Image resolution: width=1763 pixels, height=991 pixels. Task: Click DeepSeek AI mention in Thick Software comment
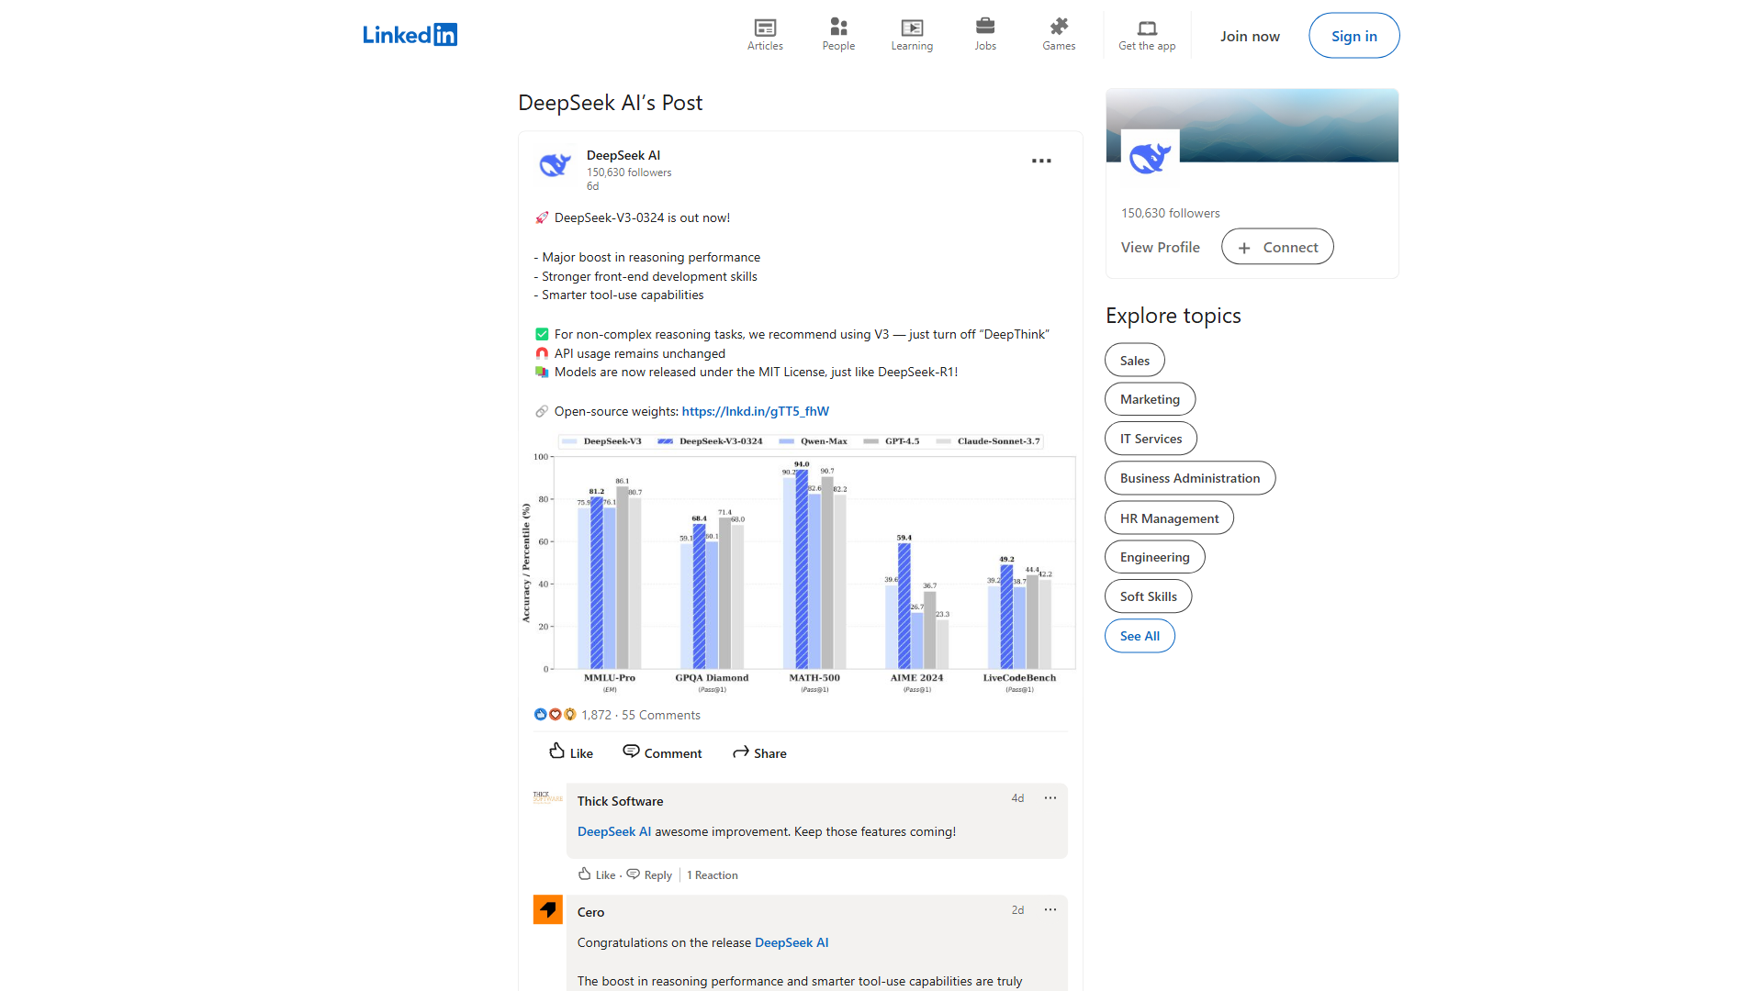coord(614,831)
